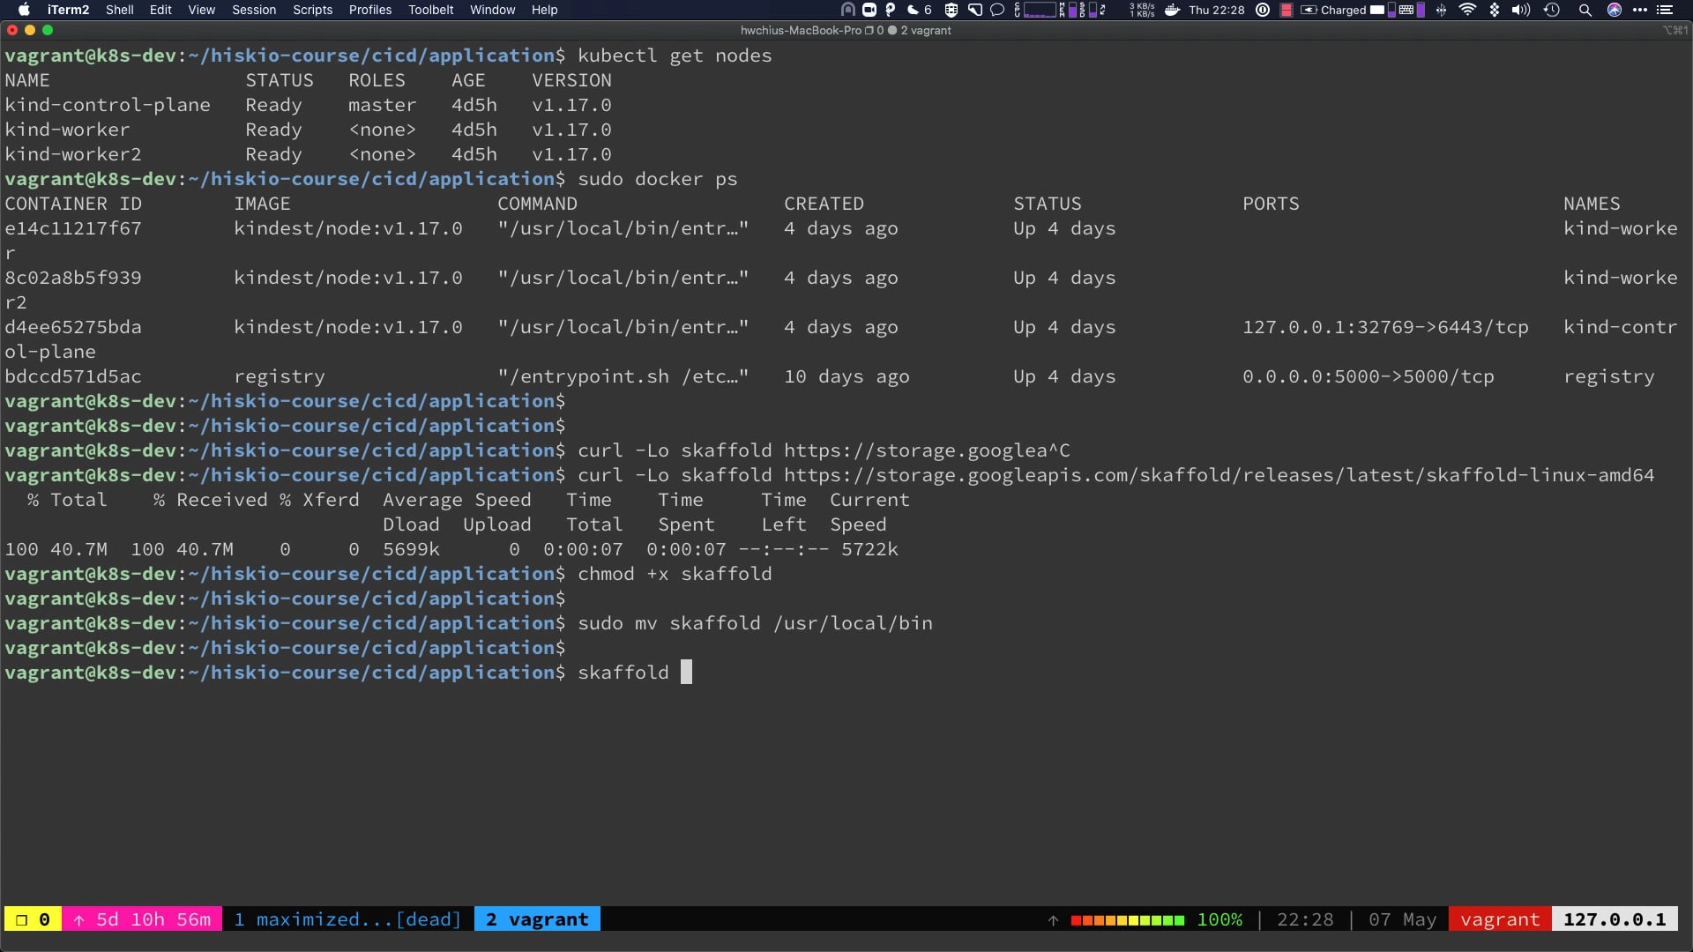This screenshot has height=952, width=1693.
Task: Open the Wi-Fi status menu
Action: pos(1467,10)
